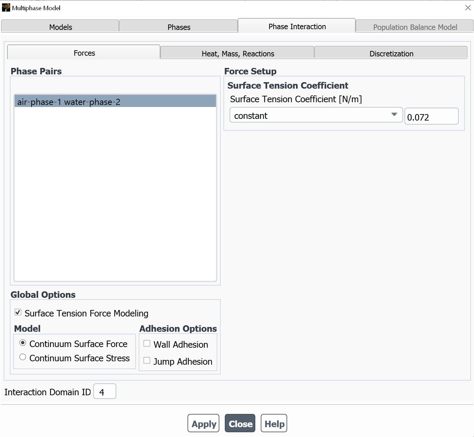Open the surface tension coefficient method dropdown

click(x=316, y=115)
